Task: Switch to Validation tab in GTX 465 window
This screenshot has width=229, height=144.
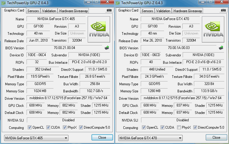Action: pyautogui.click(x=49, y=11)
